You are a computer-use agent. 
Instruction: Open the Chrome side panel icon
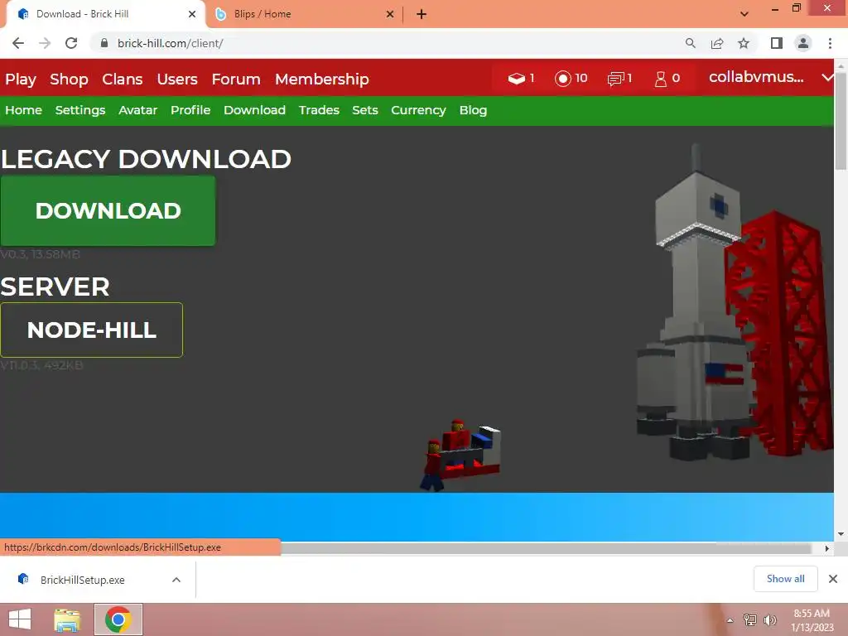pyautogui.click(x=777, y=43)
